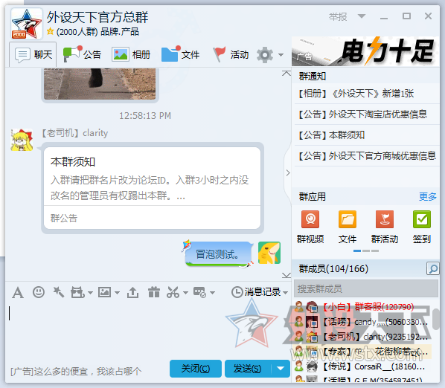This screenshot has height=388, width=445.
Task: Click clarity's avatar in chat
Action: tap(22, 140)
